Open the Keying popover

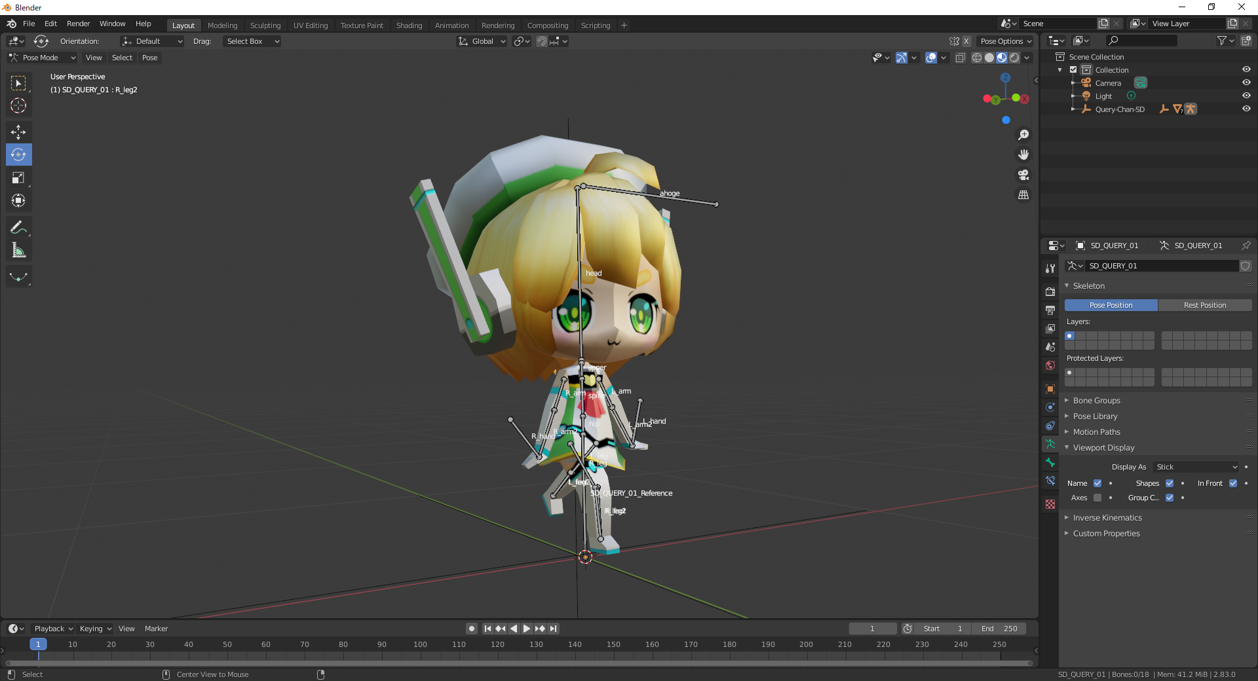(96, 629)
